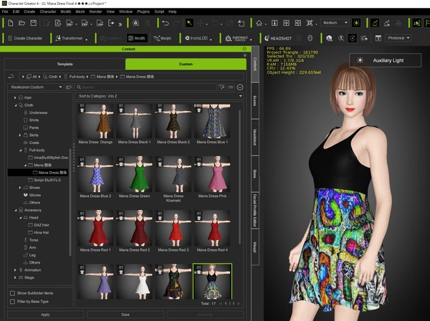The width and height of the screenshot is (430, 321).
Task: Click the Substance Painter icon
Action: (237, 39)
